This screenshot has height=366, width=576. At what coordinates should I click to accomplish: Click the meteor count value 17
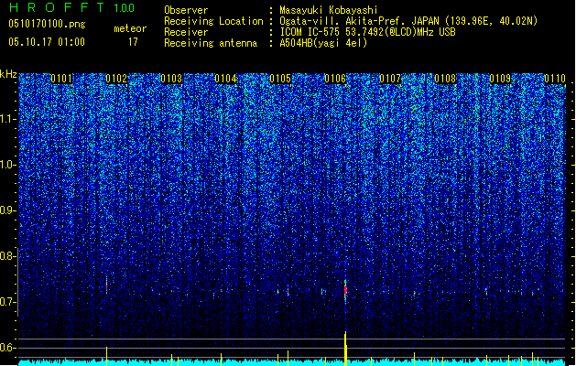(133, 42)
